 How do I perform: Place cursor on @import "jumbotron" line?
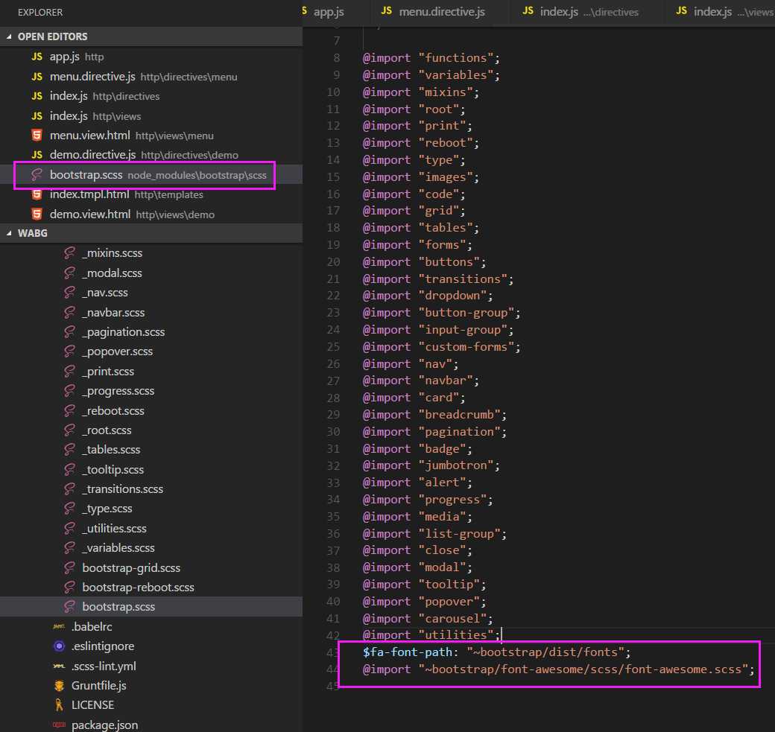pyautogui.click(x=431, y=465)
